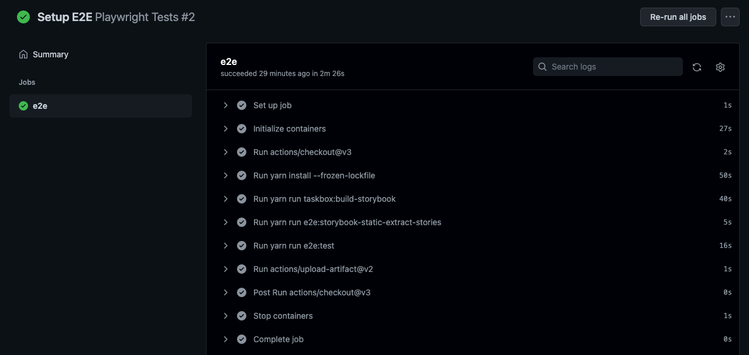Expand the Initialize containers step

(x=226, y=129)
